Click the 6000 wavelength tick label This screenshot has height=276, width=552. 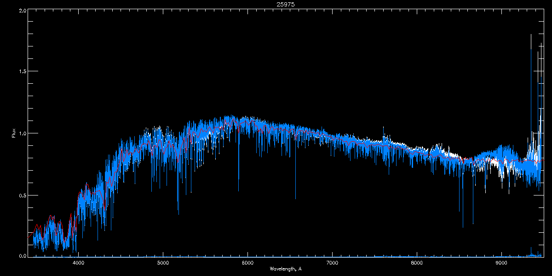[x=247, y=263]
